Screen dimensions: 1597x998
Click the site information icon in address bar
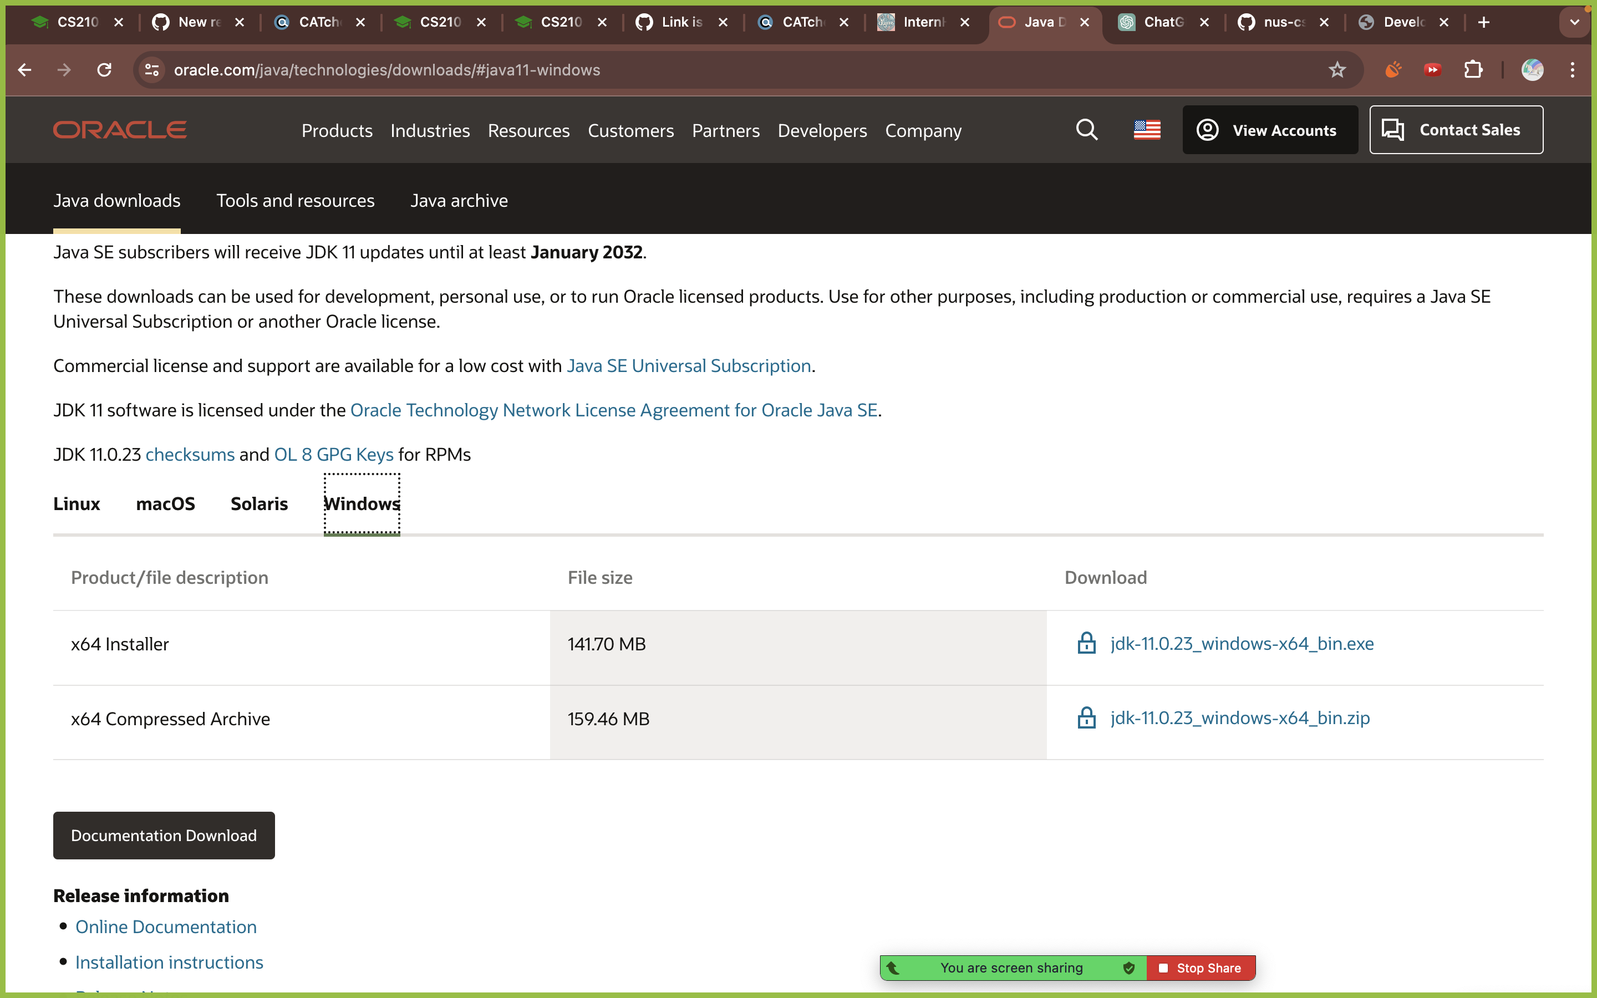[x=152, y=70]
